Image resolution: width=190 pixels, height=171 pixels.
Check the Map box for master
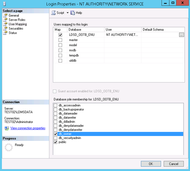point(60,40)
